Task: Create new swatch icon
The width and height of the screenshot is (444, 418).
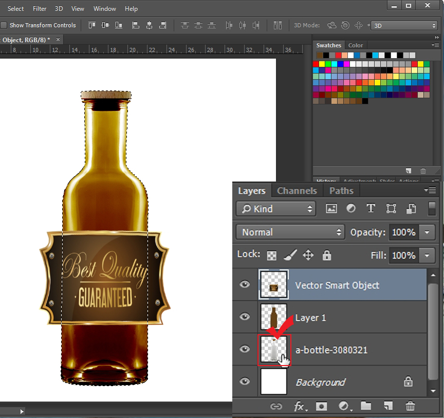Action: (409, 171)
